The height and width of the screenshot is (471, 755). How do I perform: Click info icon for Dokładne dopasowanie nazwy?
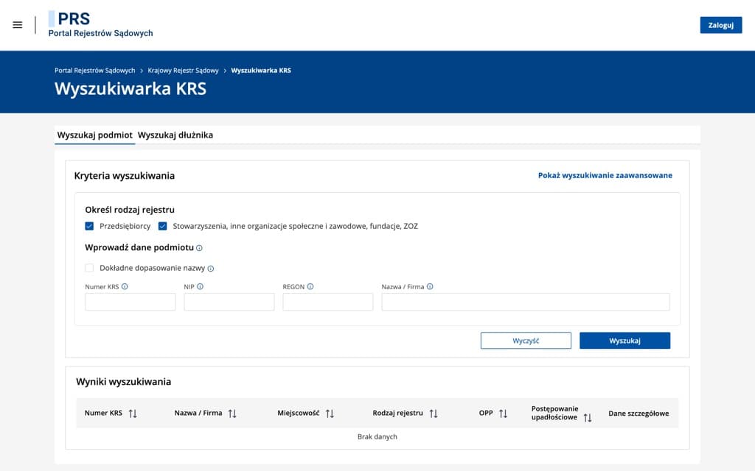tap(212, 268)
